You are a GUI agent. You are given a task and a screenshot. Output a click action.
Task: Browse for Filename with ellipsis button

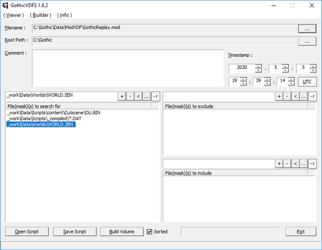(307, 29)
